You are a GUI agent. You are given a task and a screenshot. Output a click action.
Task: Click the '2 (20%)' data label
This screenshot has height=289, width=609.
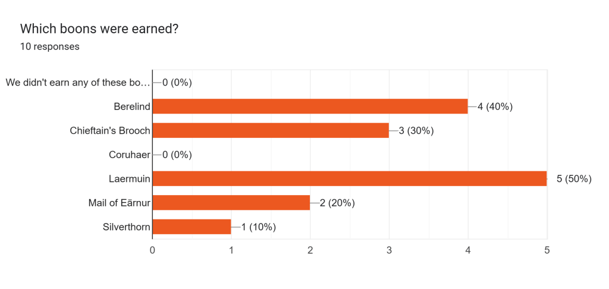tap(337, 203)
